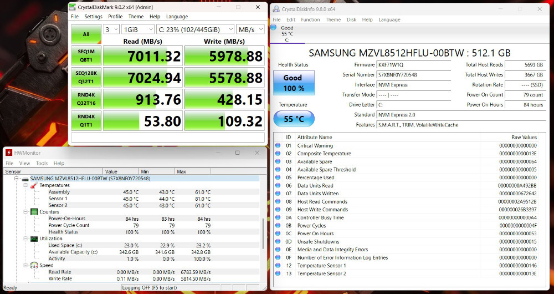This screenshot has width=554, height=294.
Task: Open the test count dropdown showing 3
Action: point(111,29)
